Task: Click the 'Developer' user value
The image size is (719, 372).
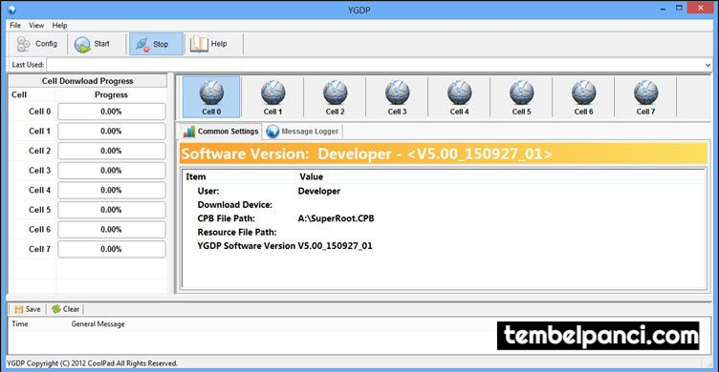Action: 319,191
